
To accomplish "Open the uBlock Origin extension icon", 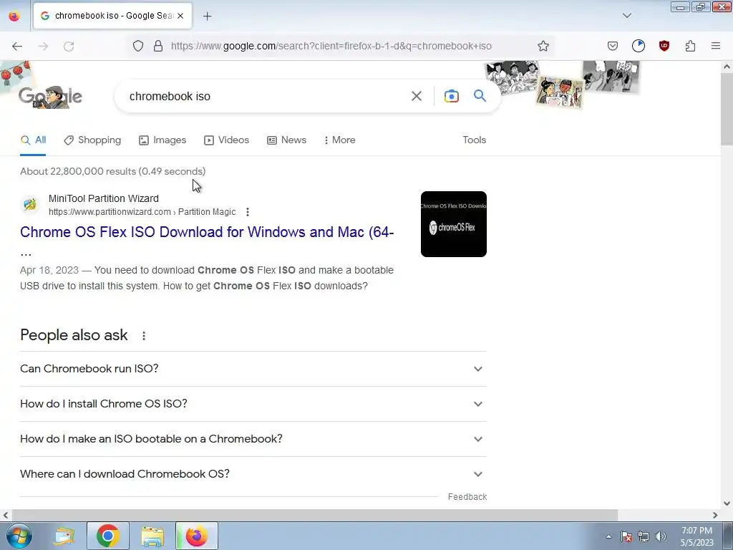I will pos(664,46).
